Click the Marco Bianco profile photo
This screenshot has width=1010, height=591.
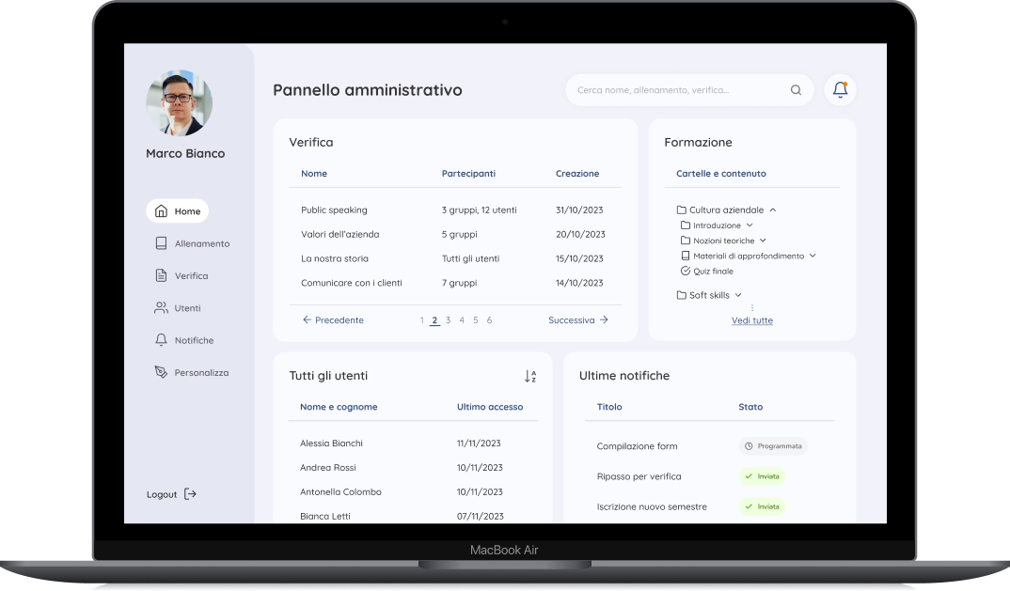[179, 103]
